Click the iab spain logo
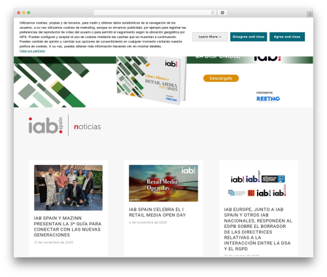The height and width of the screenshot is (277, 327). (46, 125)
